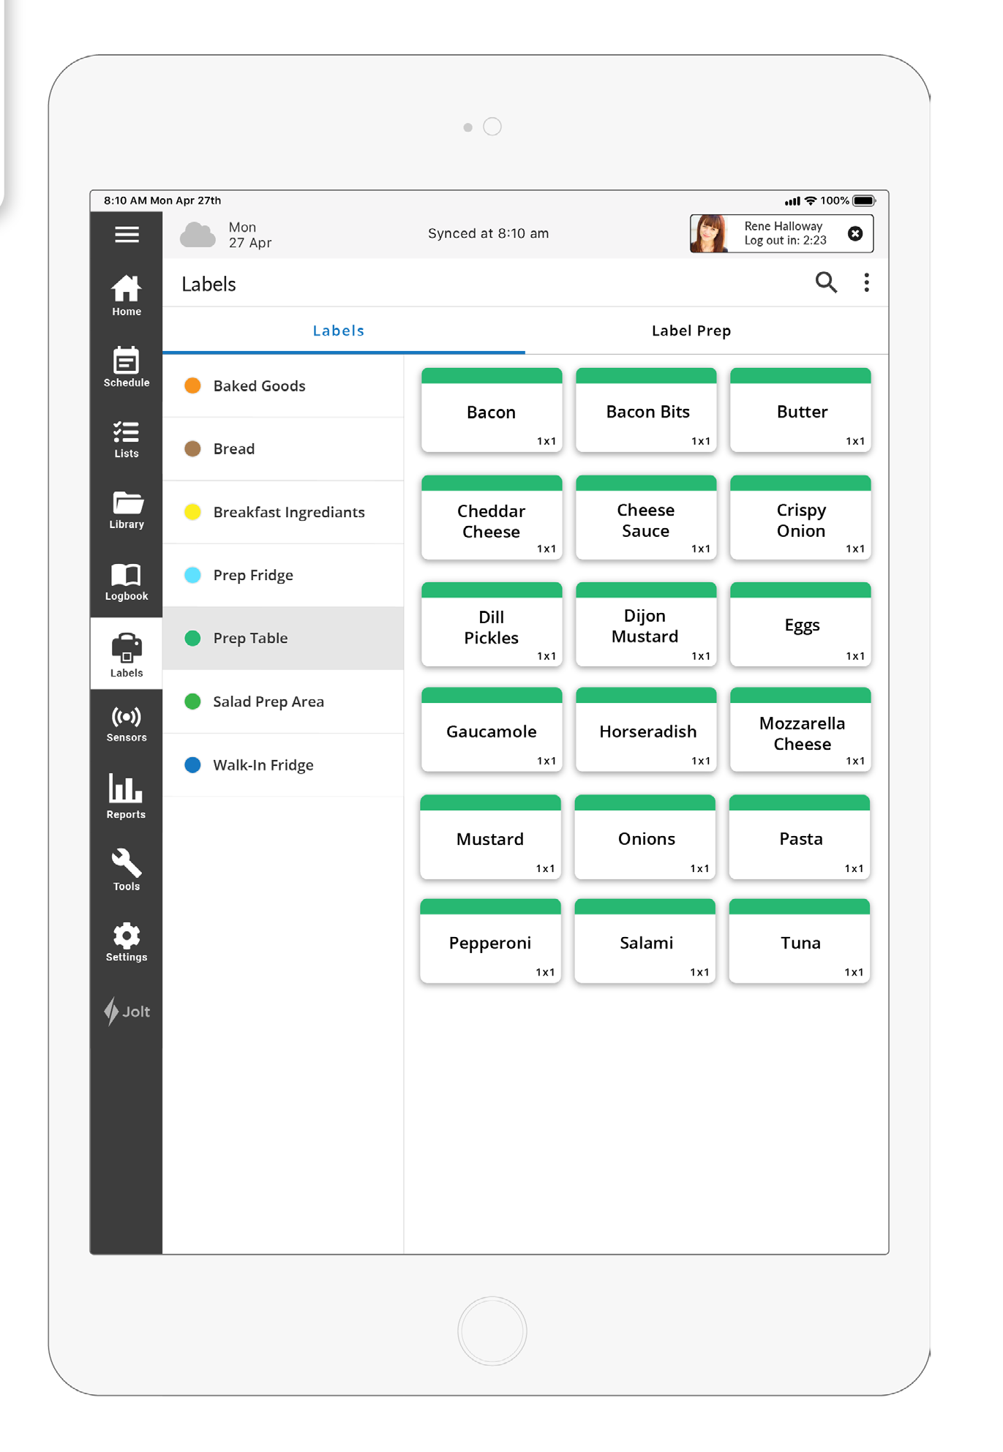Screen dimensions: 1003x1452
Task: Open the Logbook sidebar icon
Action: click(127, 582)
